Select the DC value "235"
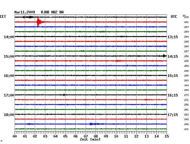Viewport: 190px width, 144px height. (186, 17)
